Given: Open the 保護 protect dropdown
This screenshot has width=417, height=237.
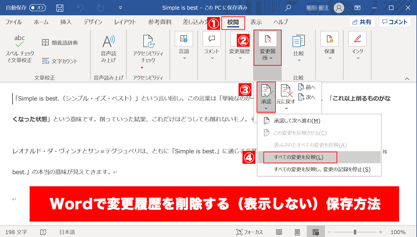Looking at the screenshot, I should [329, 46].
